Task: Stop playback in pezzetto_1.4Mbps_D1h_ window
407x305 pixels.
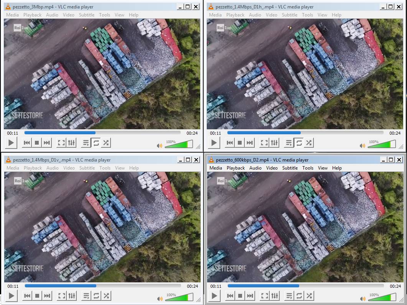Action: click(x=240, y=143)
